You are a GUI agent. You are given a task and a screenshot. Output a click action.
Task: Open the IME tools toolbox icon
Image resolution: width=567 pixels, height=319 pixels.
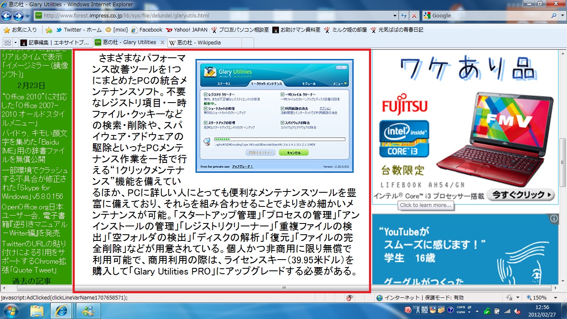(441, 310)
